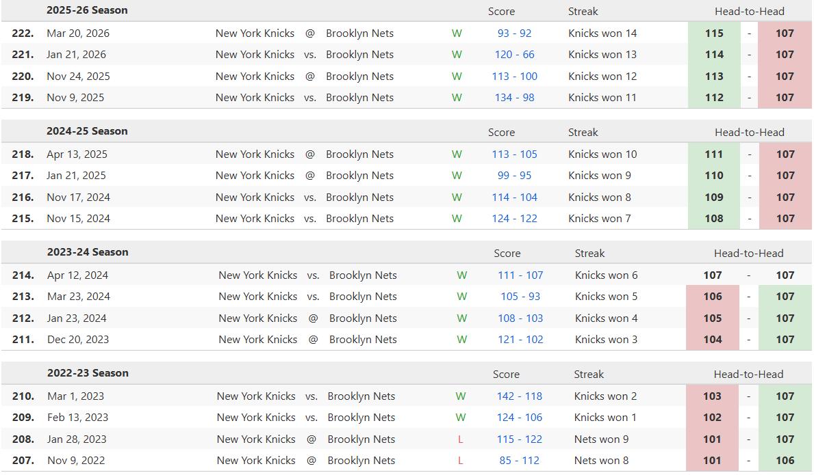View the 121 - 102 box score
Image resolution: width=814 pixels, height=475 pixels.
pos(520,340)
